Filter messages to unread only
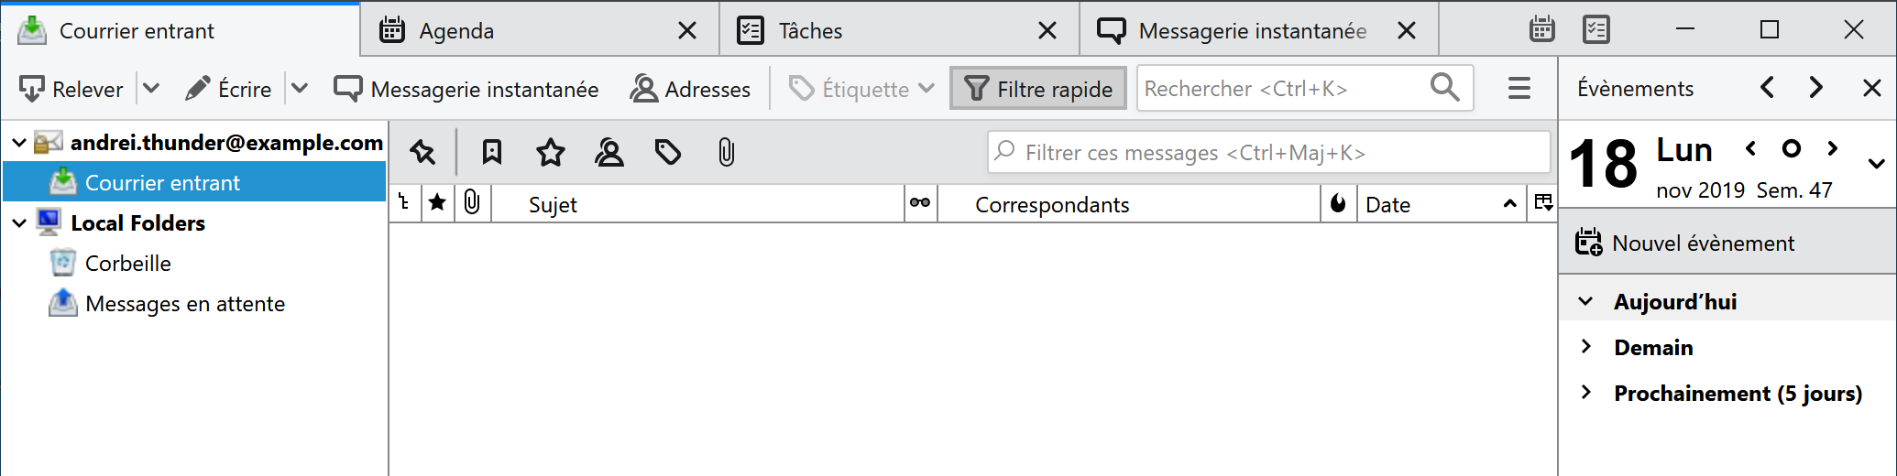Viewport: 1897px width, 476px height. 492,152
